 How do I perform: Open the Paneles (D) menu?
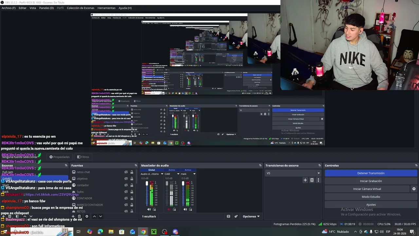[x=46, y=8]
